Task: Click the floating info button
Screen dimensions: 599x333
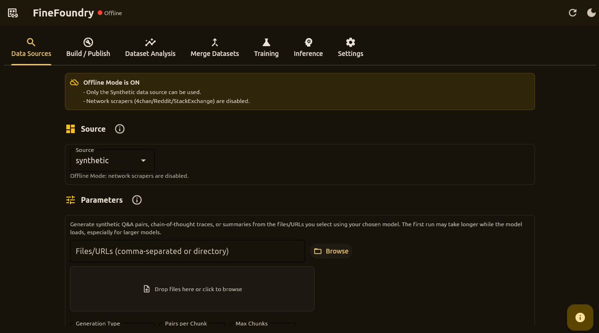Action: (580, 318)
